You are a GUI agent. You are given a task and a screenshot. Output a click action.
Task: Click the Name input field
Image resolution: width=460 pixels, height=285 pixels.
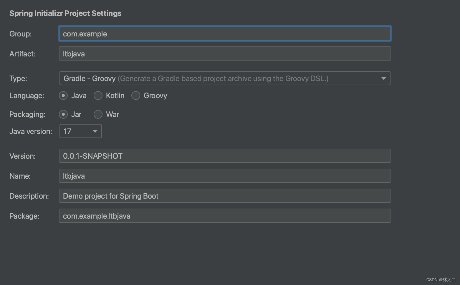click(x=225, y=176)
